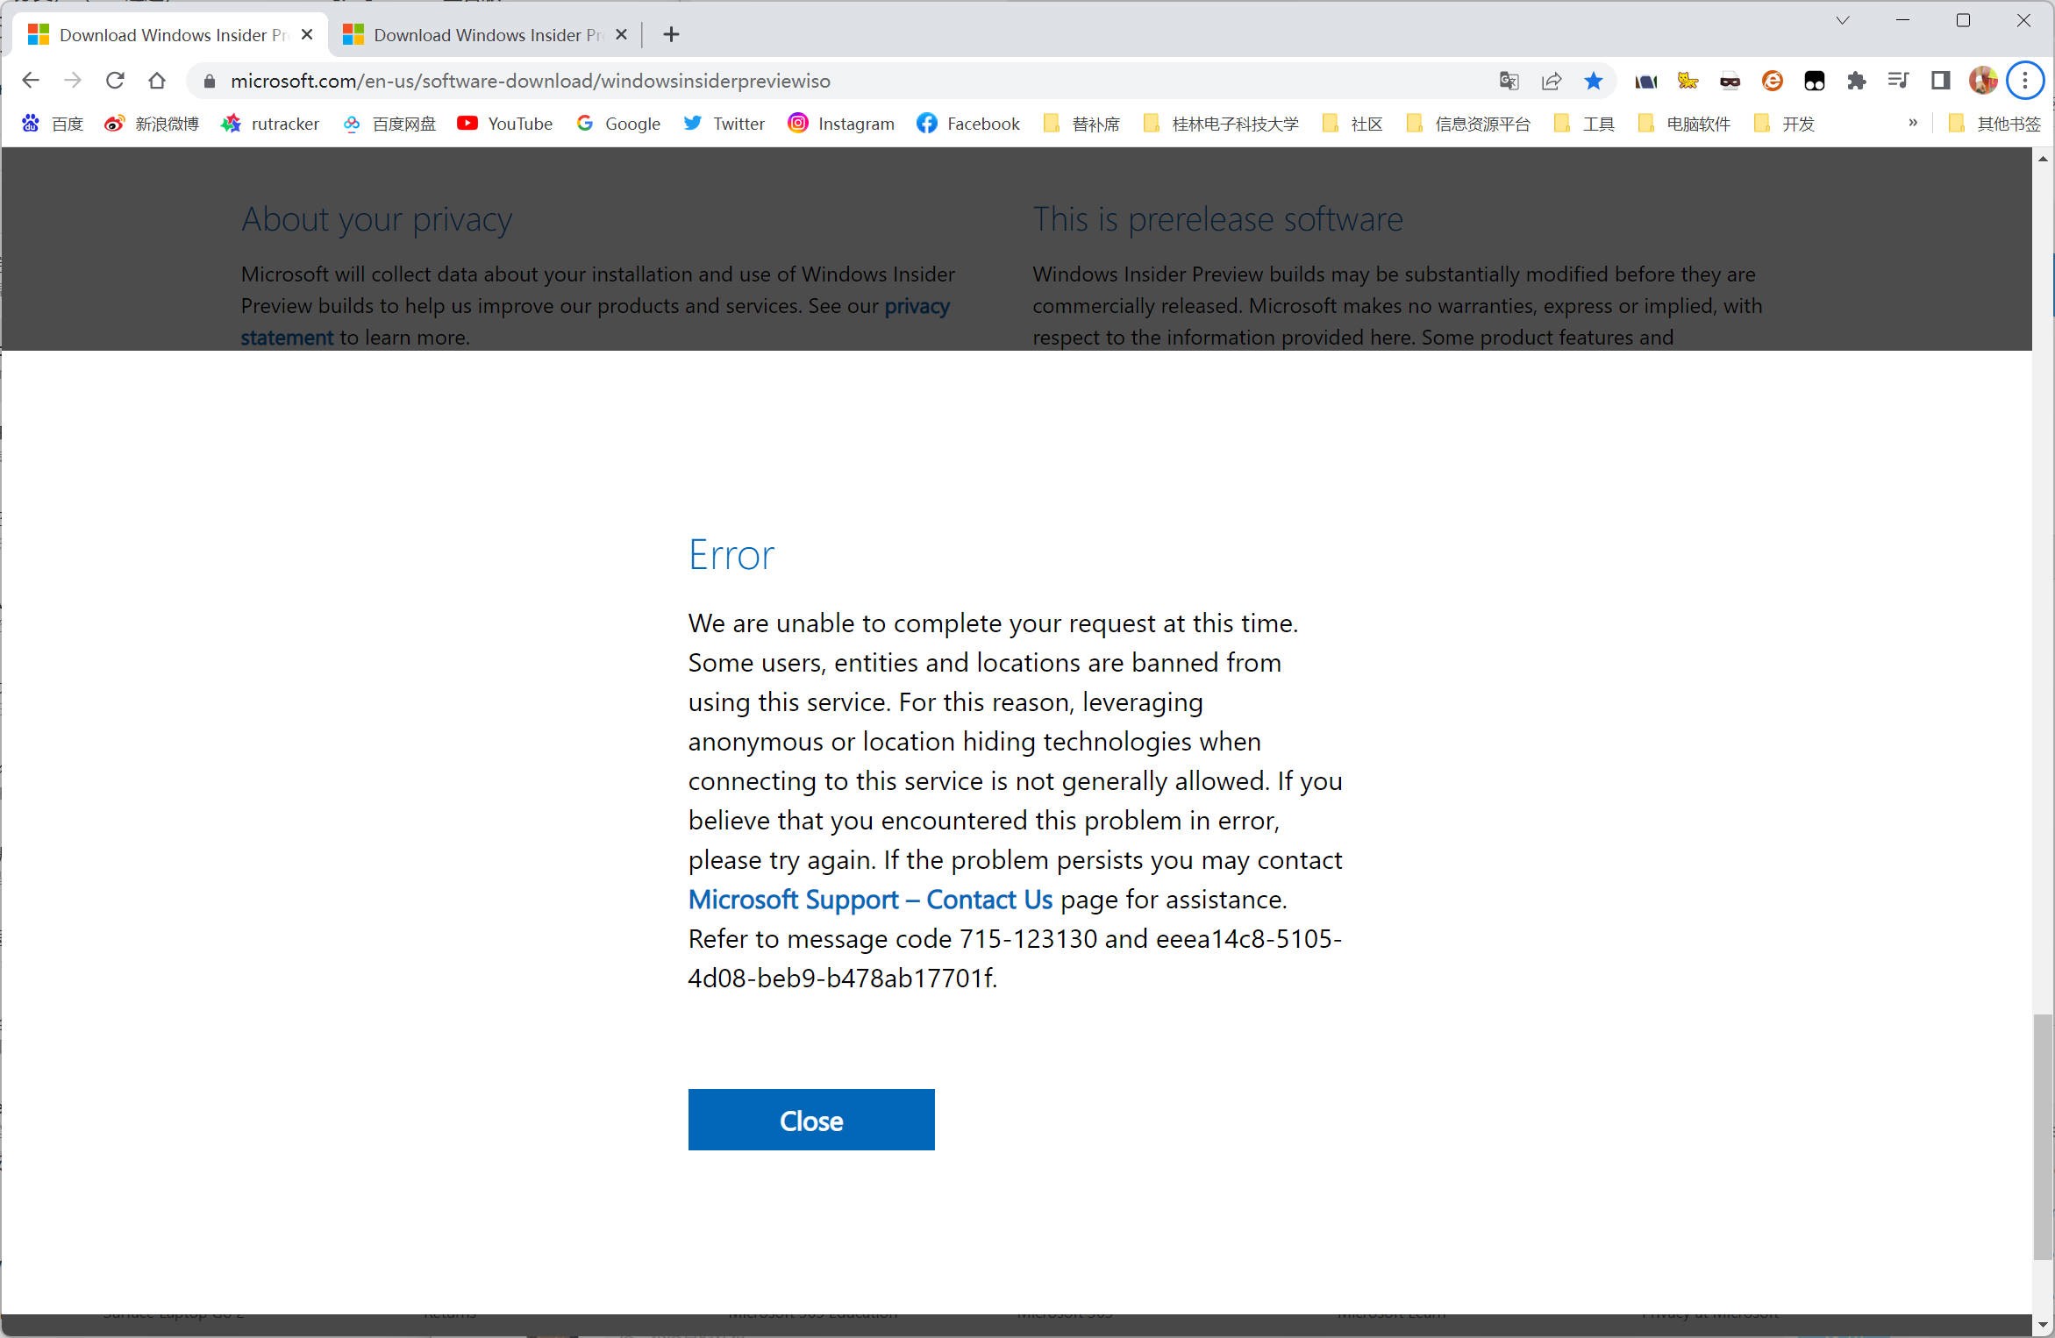Click the lock site info icon
This screenshot has height=1338, width=2055.
[209, 82]
